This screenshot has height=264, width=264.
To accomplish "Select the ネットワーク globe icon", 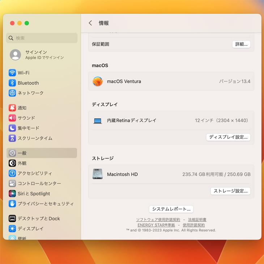I will (12, 93).
